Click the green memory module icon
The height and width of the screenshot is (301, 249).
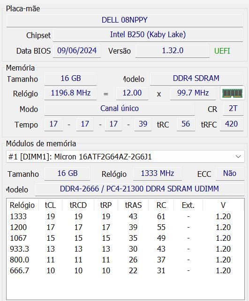pyautogui.click(x=232, y=93)
